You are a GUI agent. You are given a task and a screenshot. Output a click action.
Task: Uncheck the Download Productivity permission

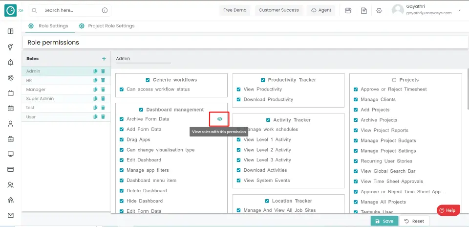coord(238,99)
